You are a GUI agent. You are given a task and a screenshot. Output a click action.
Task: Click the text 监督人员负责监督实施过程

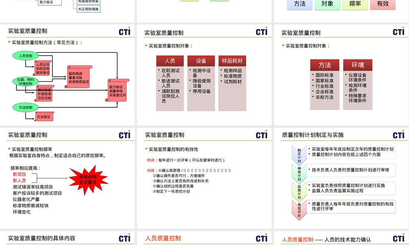(337, 191)
